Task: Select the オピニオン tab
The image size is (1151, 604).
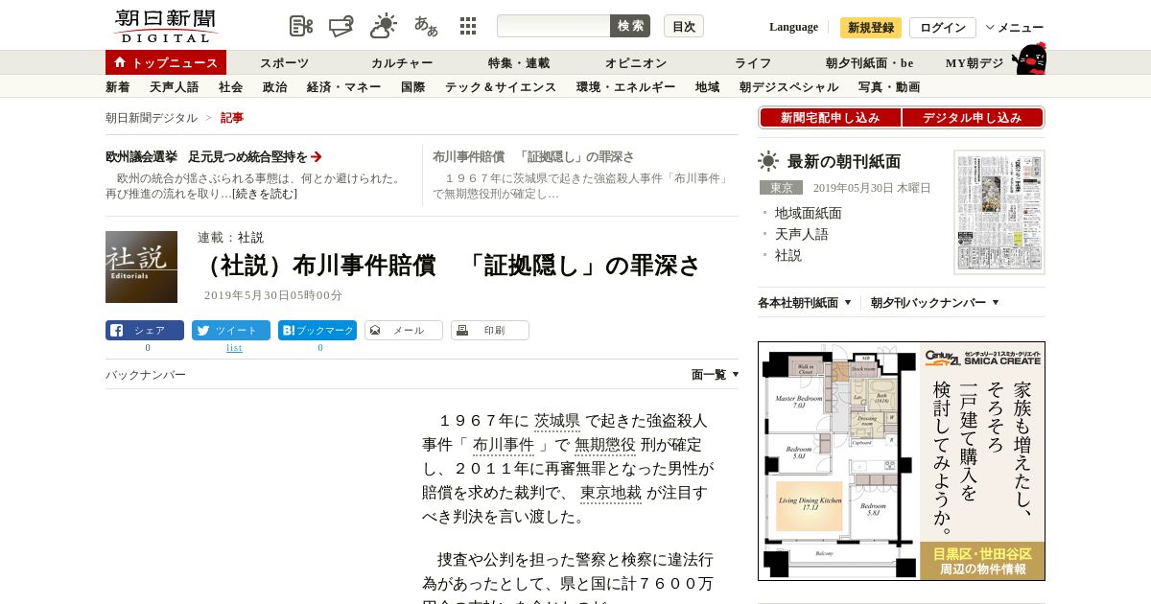Action: (x=636, y=62)
